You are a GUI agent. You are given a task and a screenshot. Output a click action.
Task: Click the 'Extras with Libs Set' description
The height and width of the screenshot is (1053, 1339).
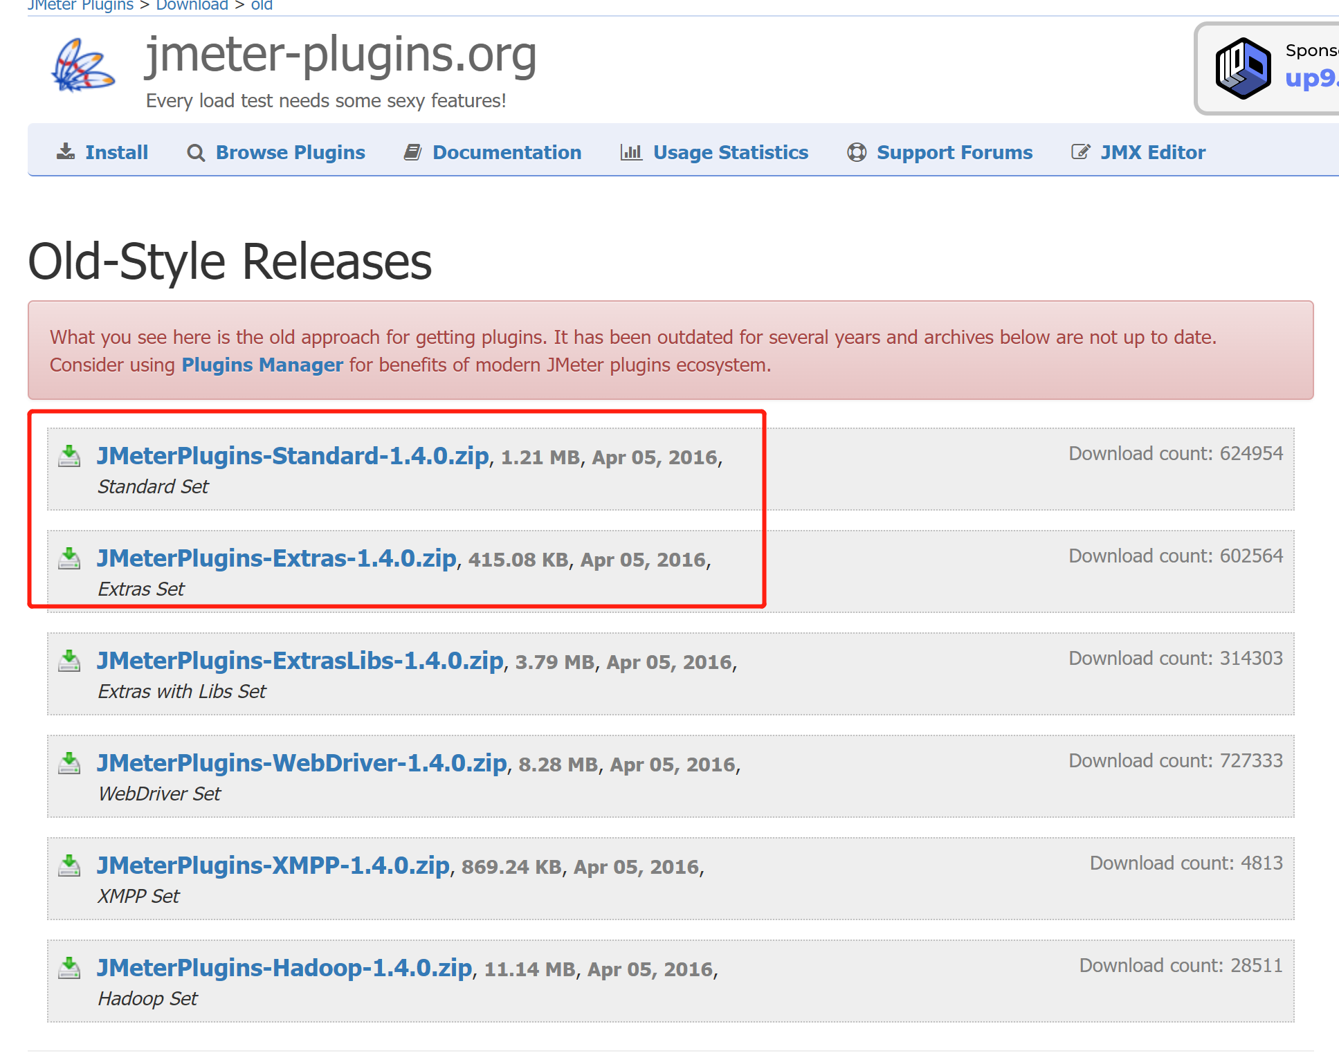pyautogui.click(x=182, y=691)
